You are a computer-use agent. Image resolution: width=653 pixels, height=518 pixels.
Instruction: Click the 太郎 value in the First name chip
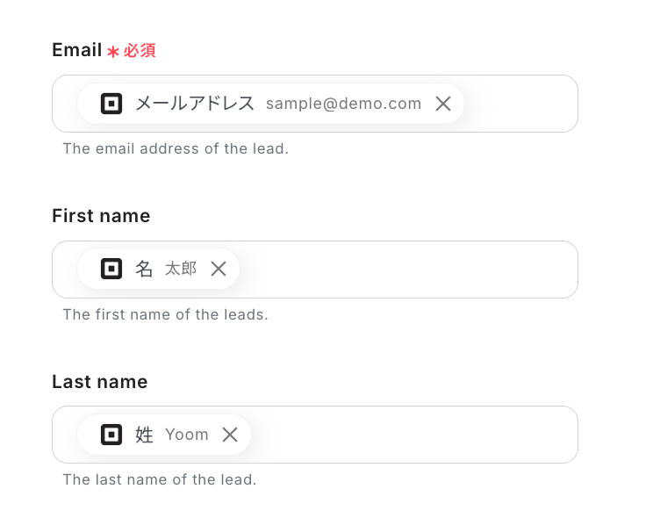coord(181,269)
